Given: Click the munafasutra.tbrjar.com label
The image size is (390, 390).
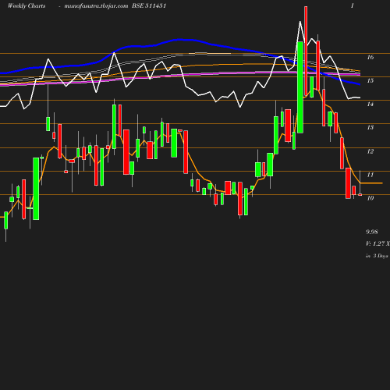Looking at the screenshot, I should point(96,6).
